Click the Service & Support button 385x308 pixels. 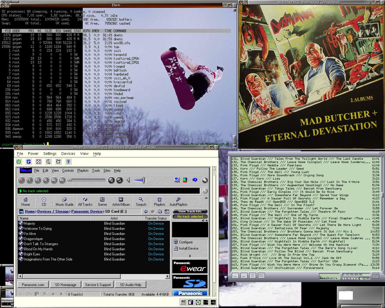[x=98, y=285]
